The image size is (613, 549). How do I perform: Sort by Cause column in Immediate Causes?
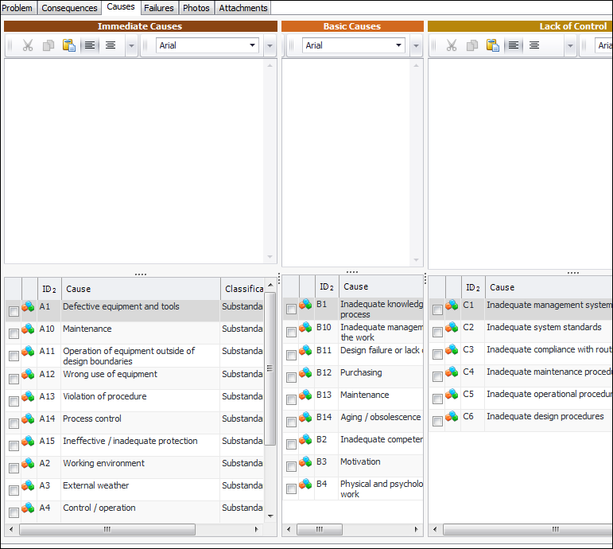pos(140,289)
